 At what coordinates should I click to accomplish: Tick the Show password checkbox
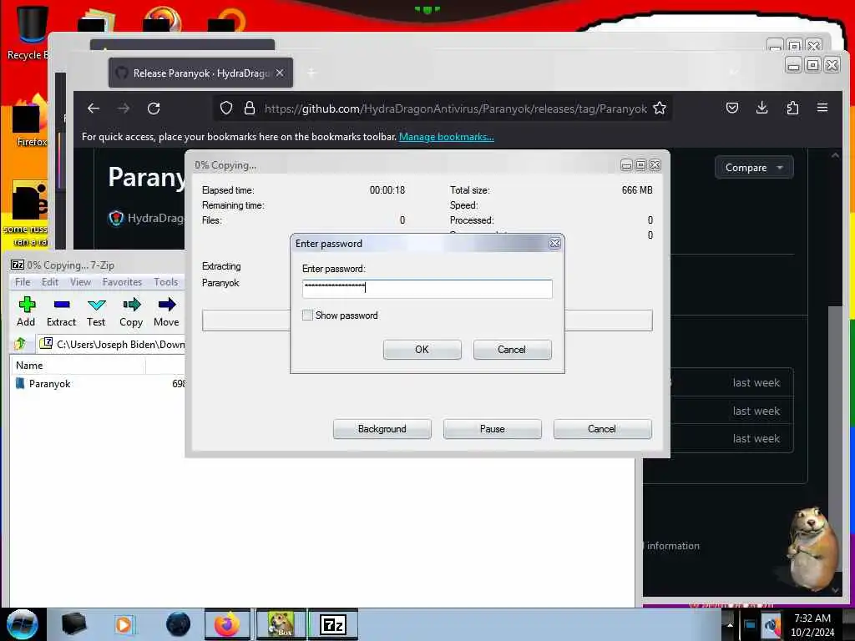pos(307,315)
